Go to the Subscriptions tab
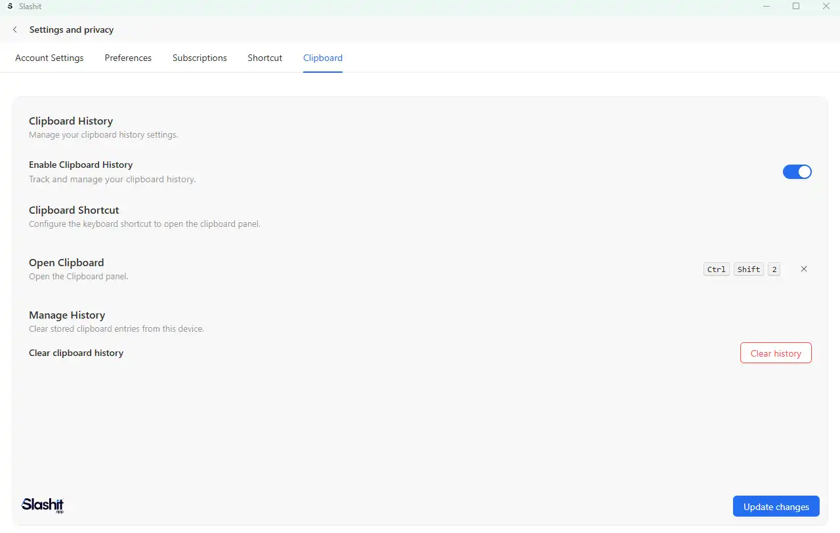840x533 pixels. [199, 58]
